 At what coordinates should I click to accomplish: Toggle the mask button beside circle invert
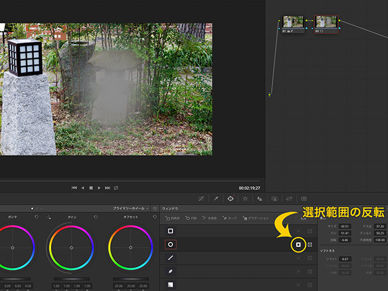(310, 244)
